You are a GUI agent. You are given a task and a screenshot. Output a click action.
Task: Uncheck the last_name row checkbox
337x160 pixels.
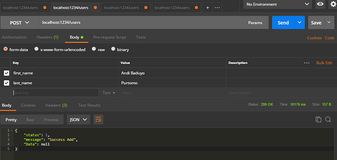(6, 83)
